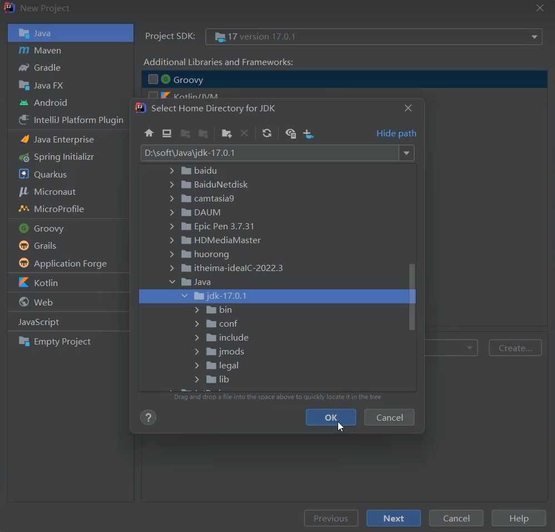The width and height of the screenshot is (555, 532).
Task: Enable the Groovy library checkbox
Action: (153, 80)
